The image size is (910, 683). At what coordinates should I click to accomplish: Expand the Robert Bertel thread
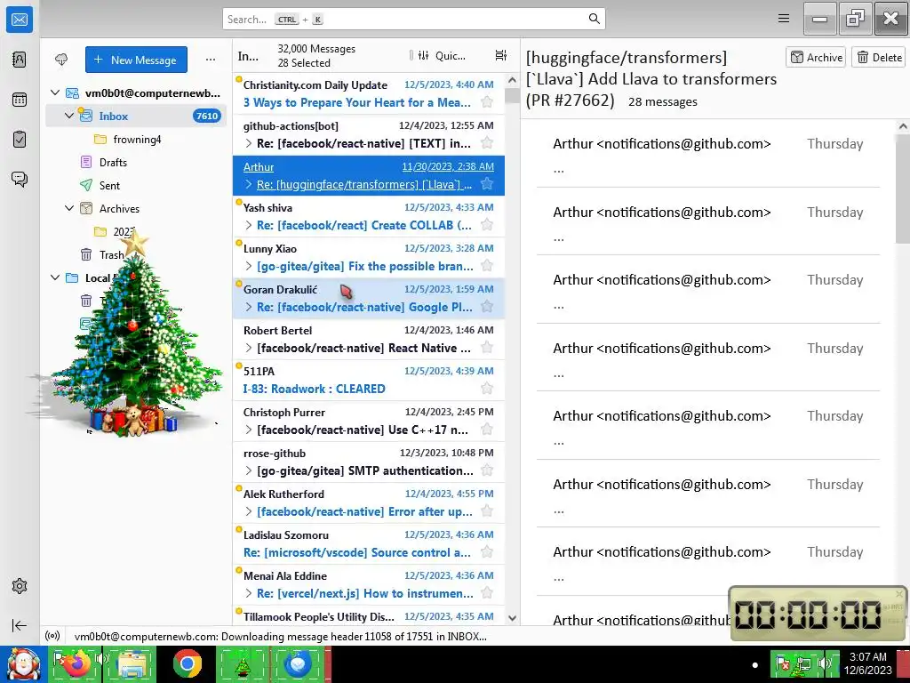point(249,348)
